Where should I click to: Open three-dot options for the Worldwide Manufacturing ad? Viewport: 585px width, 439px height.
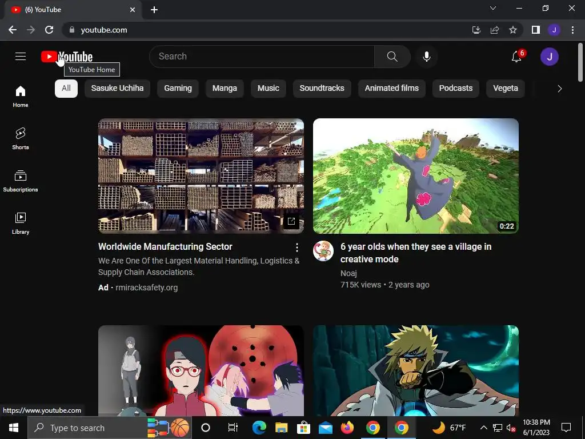coord(297,247)
